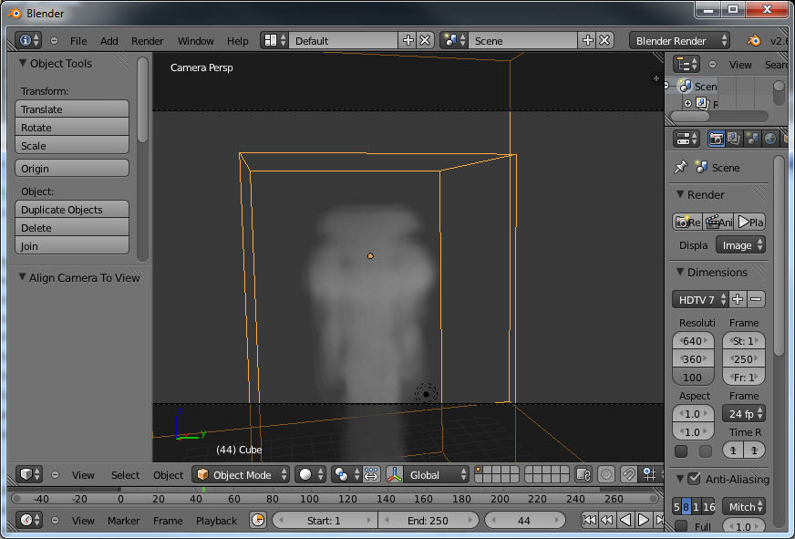
Task: Render still image with Re button
Action: [x=687, y=223]
